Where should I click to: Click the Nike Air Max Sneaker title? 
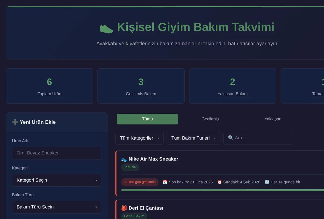tap(153, 159)
